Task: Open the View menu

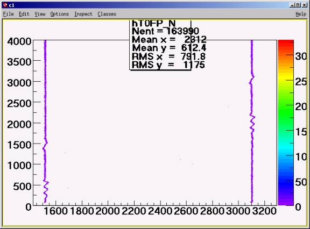Action: point(40,14)
